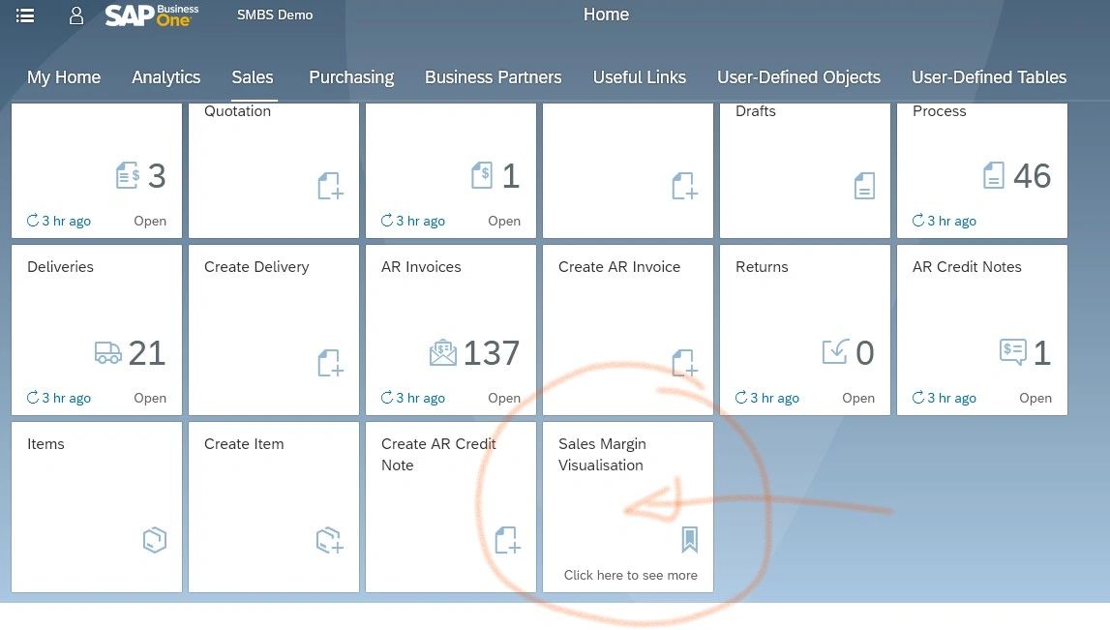Open the AR Invoices list via its Open link
1110x630 pixels.
504,397
